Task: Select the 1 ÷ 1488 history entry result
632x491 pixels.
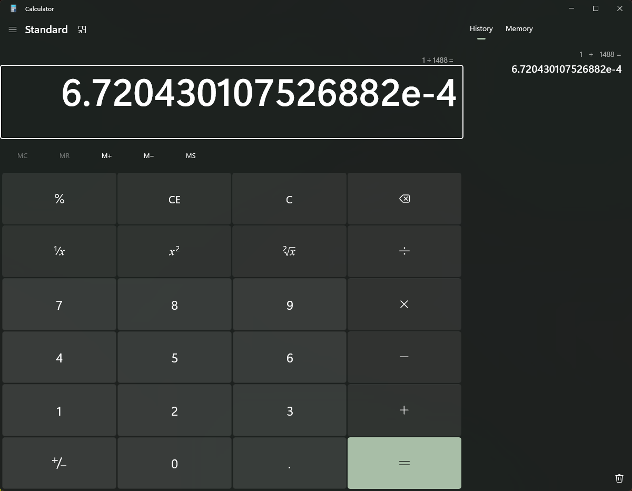Action: 567,69
